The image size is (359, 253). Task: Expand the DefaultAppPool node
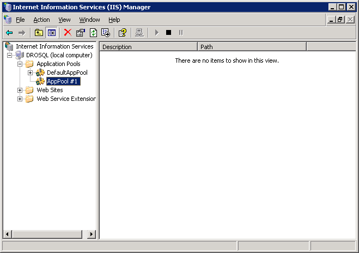click(30, 73)
